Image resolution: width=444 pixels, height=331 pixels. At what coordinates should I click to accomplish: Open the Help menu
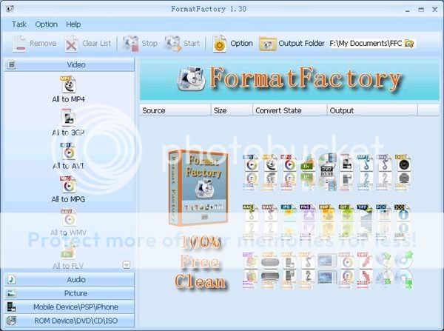click(73, 24)
